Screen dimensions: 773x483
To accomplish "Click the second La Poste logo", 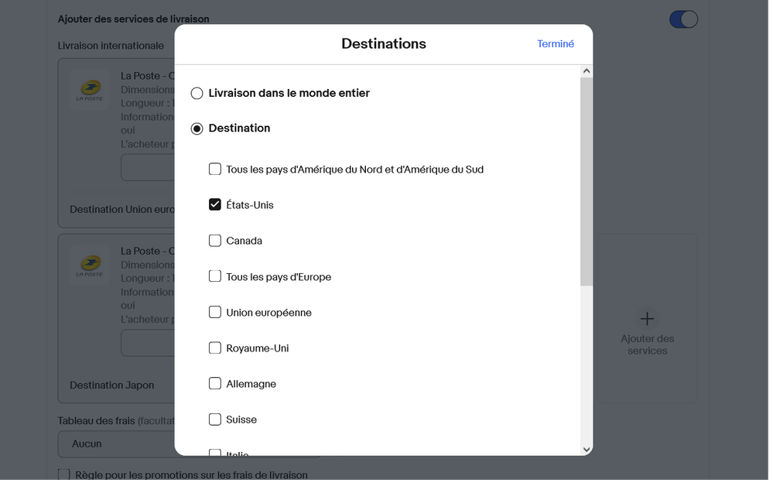I will point(90,266).
